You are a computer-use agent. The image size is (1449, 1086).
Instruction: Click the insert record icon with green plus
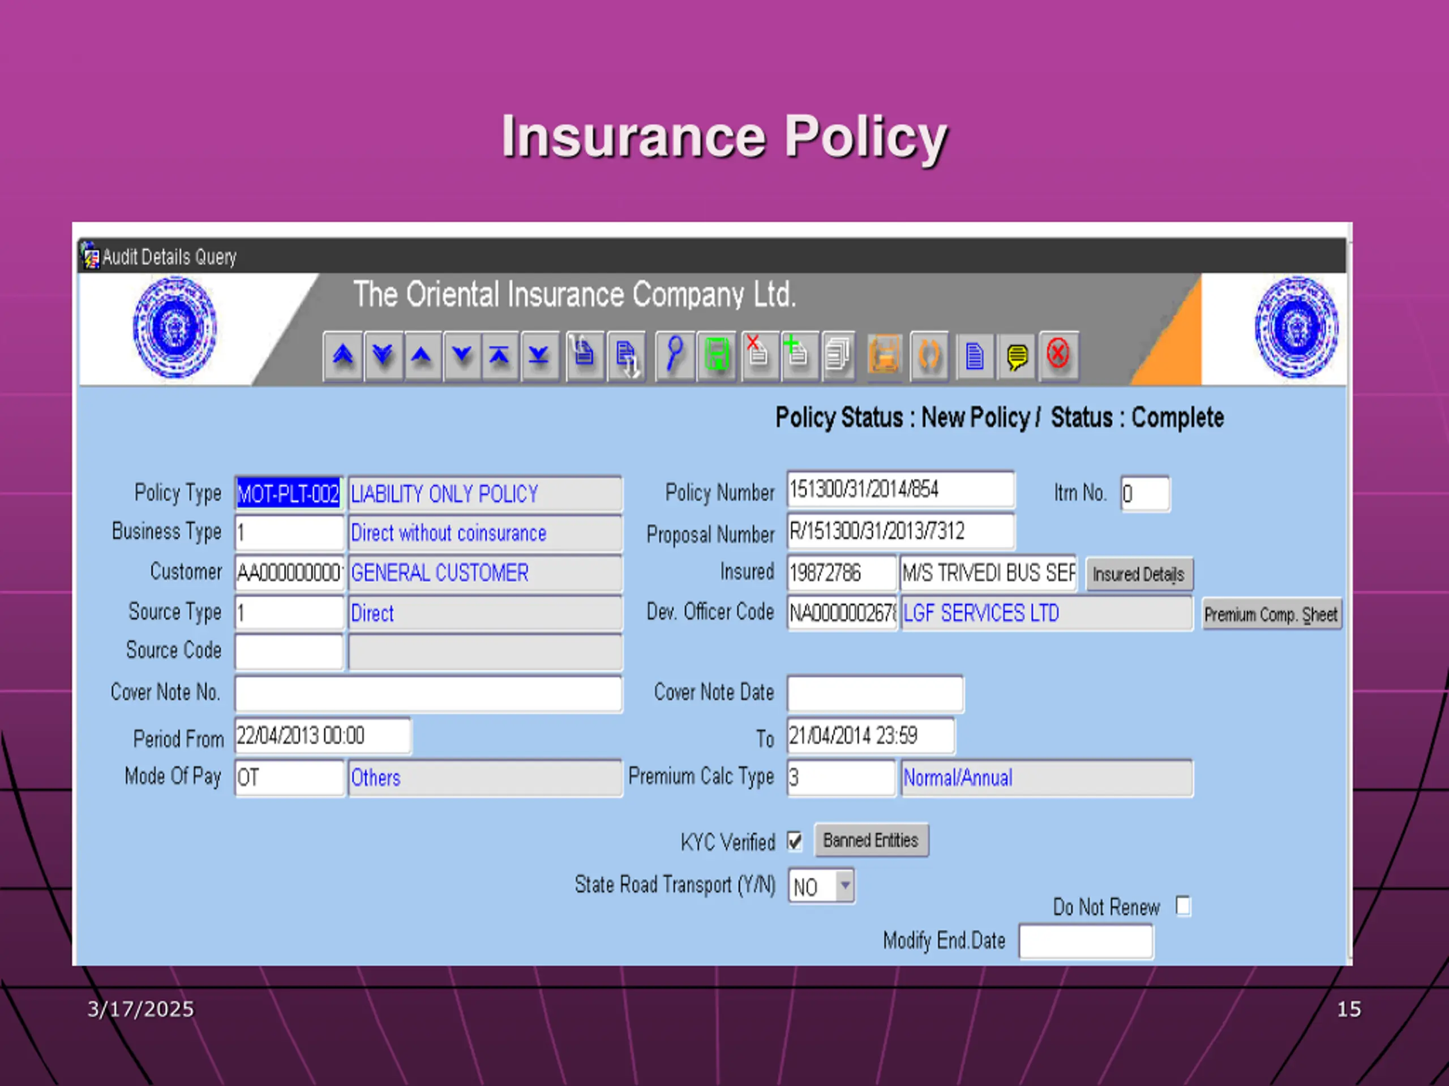coord(797,355)
